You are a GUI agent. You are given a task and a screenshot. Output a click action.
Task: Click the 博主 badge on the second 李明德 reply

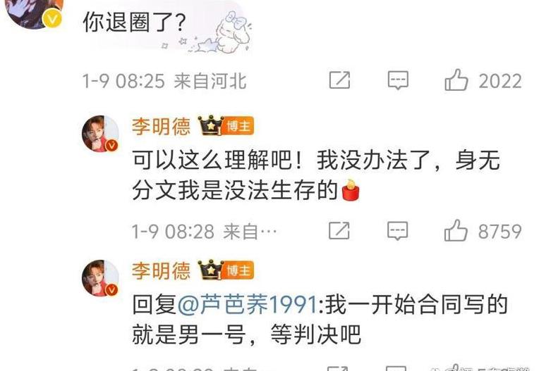238,270
